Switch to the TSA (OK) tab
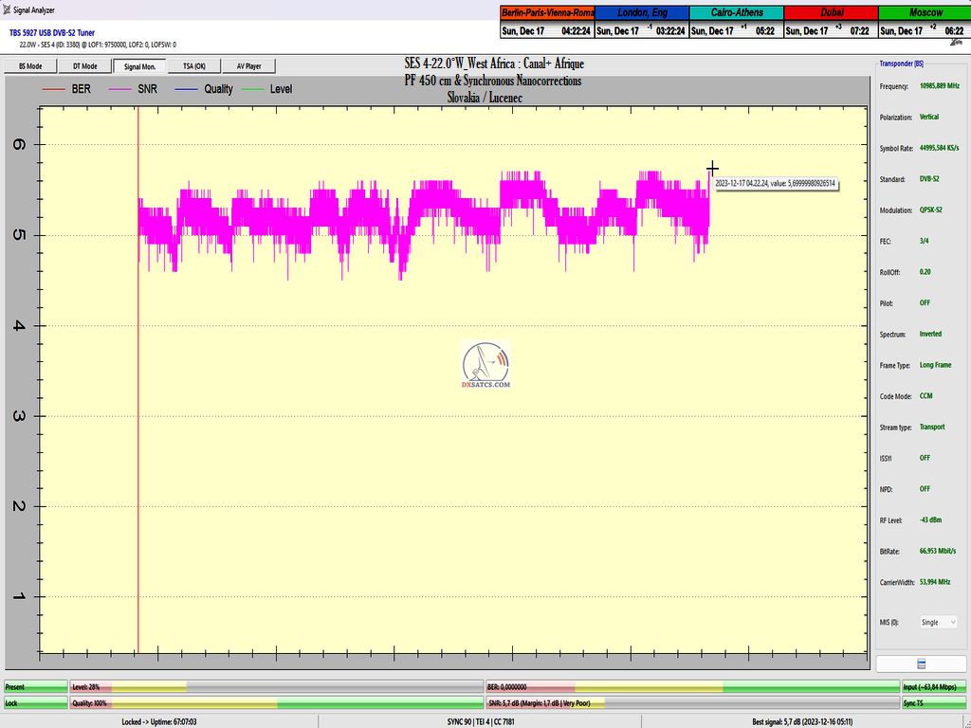971x728 pixels. click(x=194, y=66)
